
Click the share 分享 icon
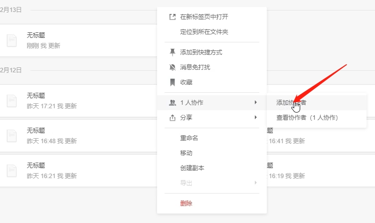(173, 118)
